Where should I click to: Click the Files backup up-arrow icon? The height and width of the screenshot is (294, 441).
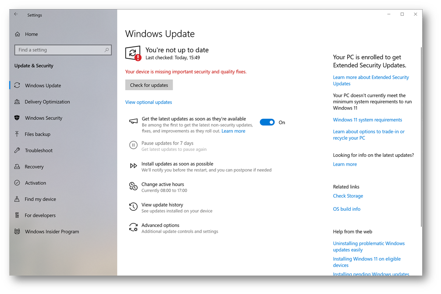[x=17, y=134]
